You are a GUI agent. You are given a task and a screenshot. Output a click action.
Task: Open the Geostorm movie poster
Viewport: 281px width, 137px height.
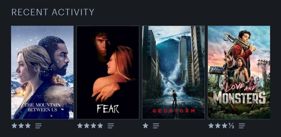(173, 72)
